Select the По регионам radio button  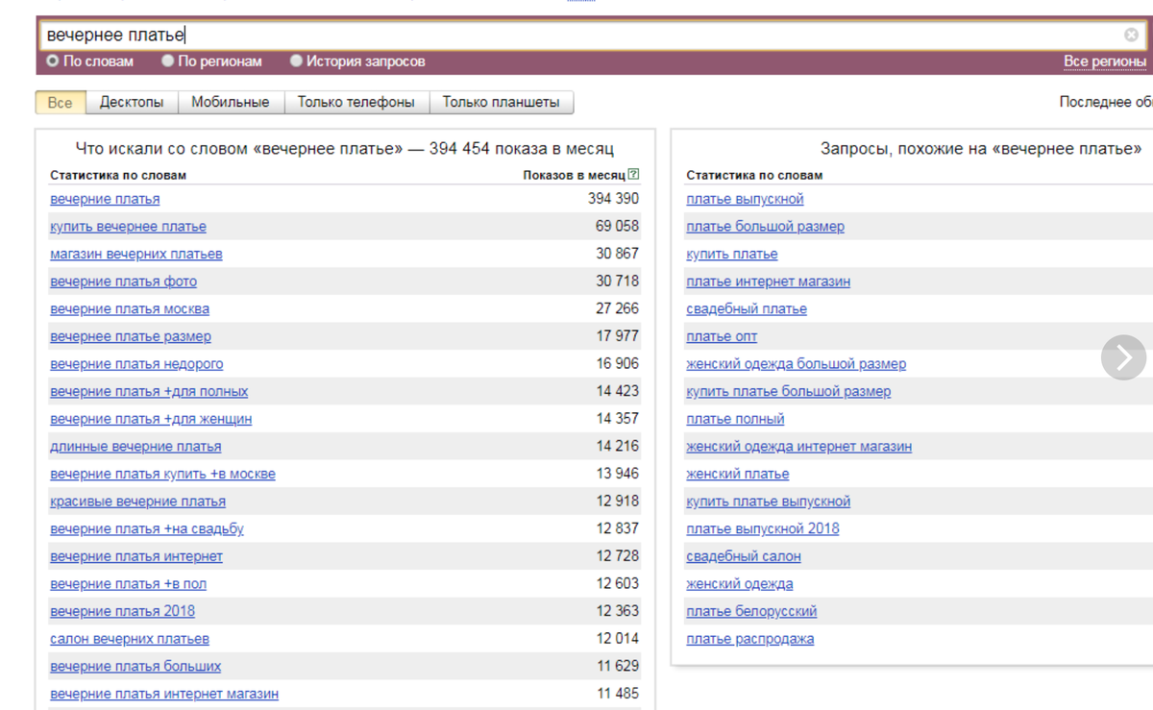pyautogui.click(x=167, y=61)
